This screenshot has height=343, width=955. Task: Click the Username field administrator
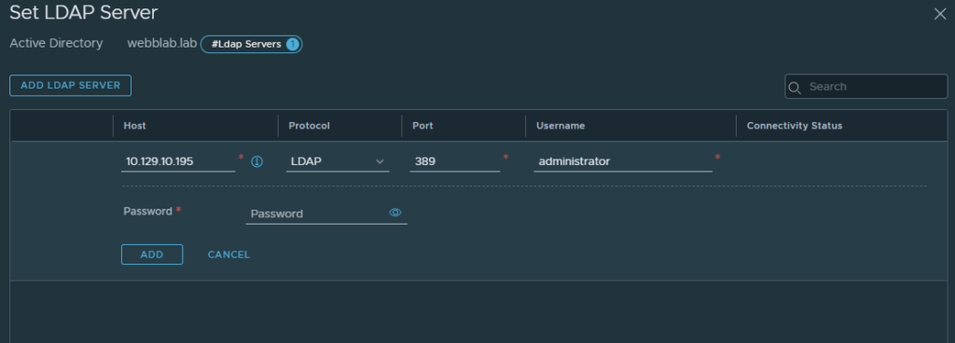623,161
